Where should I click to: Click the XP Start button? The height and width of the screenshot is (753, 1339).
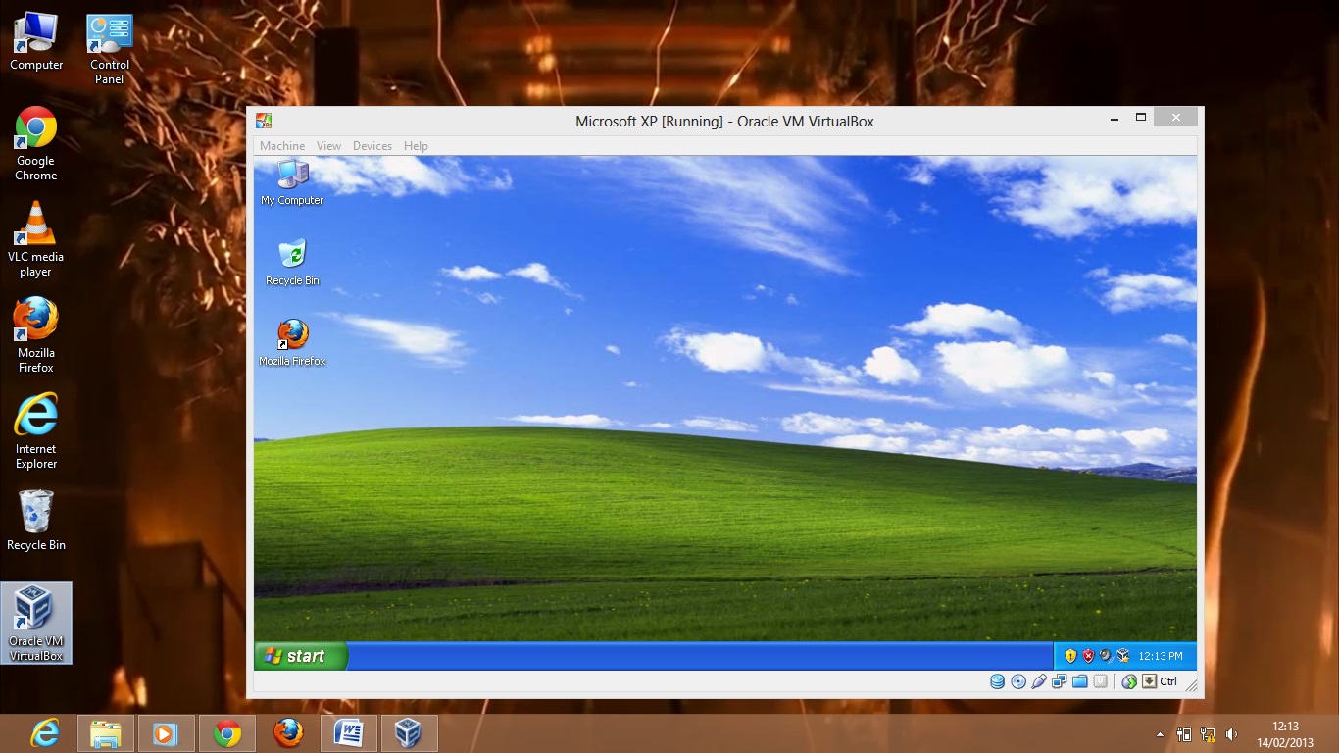pyautogui.click(x=301, y=656)
